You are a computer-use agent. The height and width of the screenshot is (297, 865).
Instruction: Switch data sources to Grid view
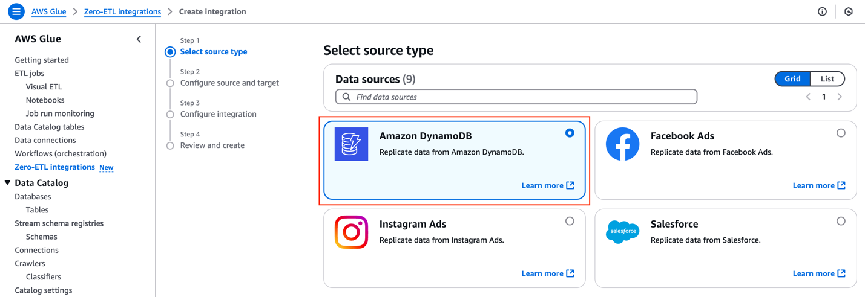click(x=792, y=79)
